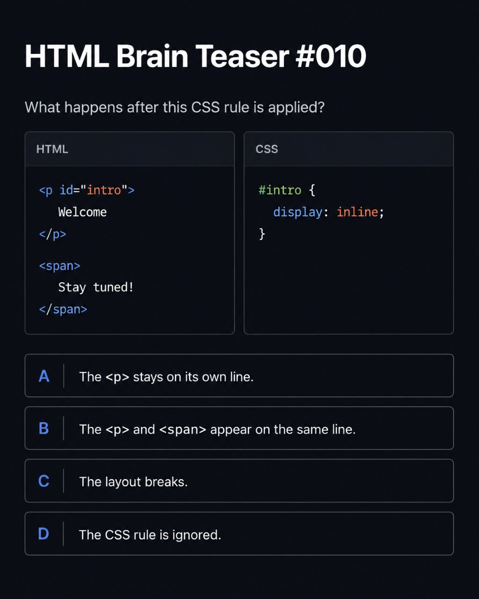
Task: Click the question text about CSS rule
Action: [x=174, y=107]
